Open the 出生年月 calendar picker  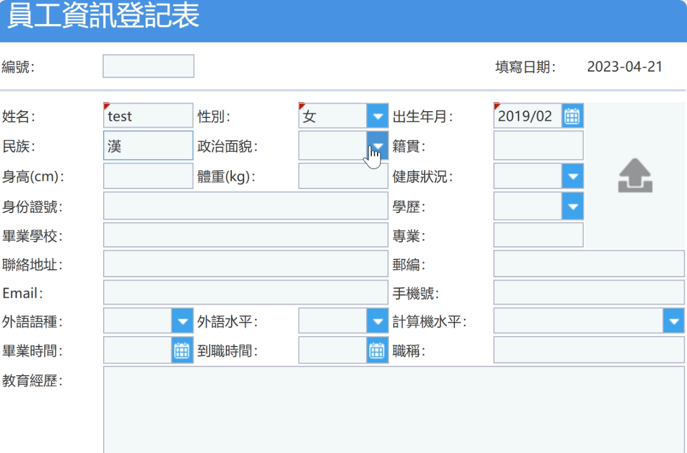[572, 116]
